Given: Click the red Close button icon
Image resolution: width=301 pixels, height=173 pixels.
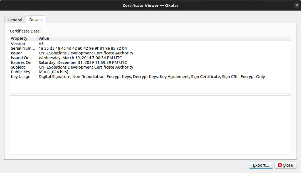Looking at the screenshot, I should tap(280, 165).
